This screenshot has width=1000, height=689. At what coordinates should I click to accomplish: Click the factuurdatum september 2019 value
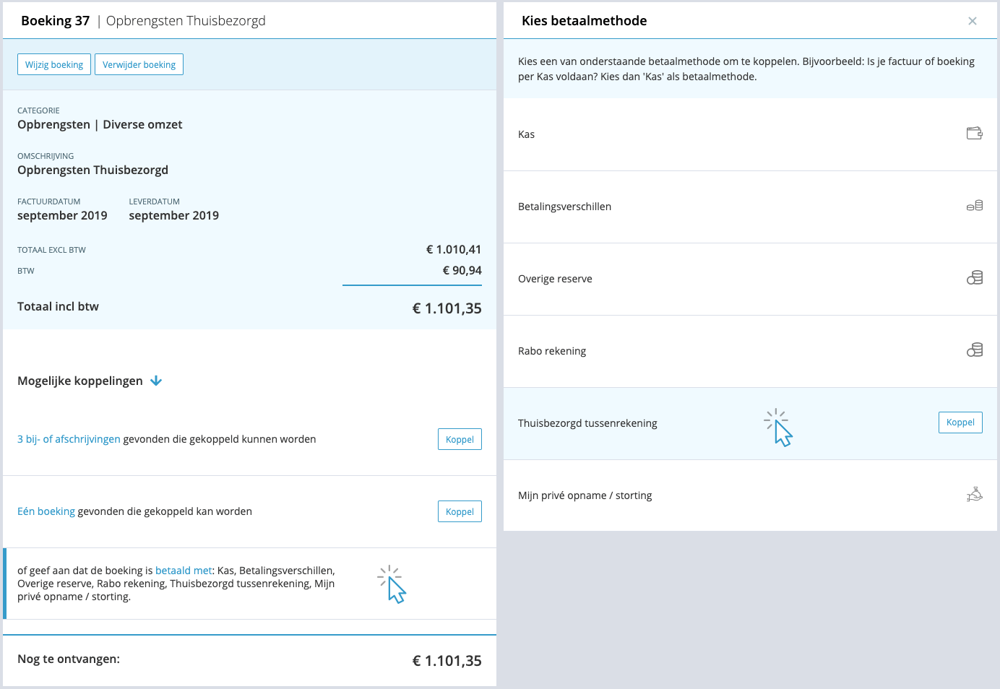click(62, 215)
